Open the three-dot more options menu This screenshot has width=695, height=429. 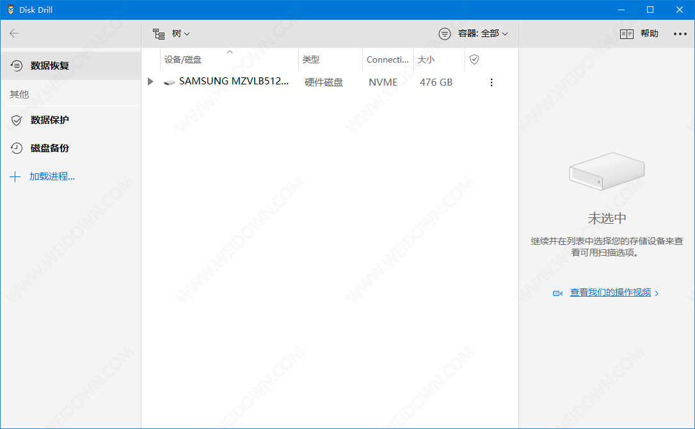[x=680, y=34]
